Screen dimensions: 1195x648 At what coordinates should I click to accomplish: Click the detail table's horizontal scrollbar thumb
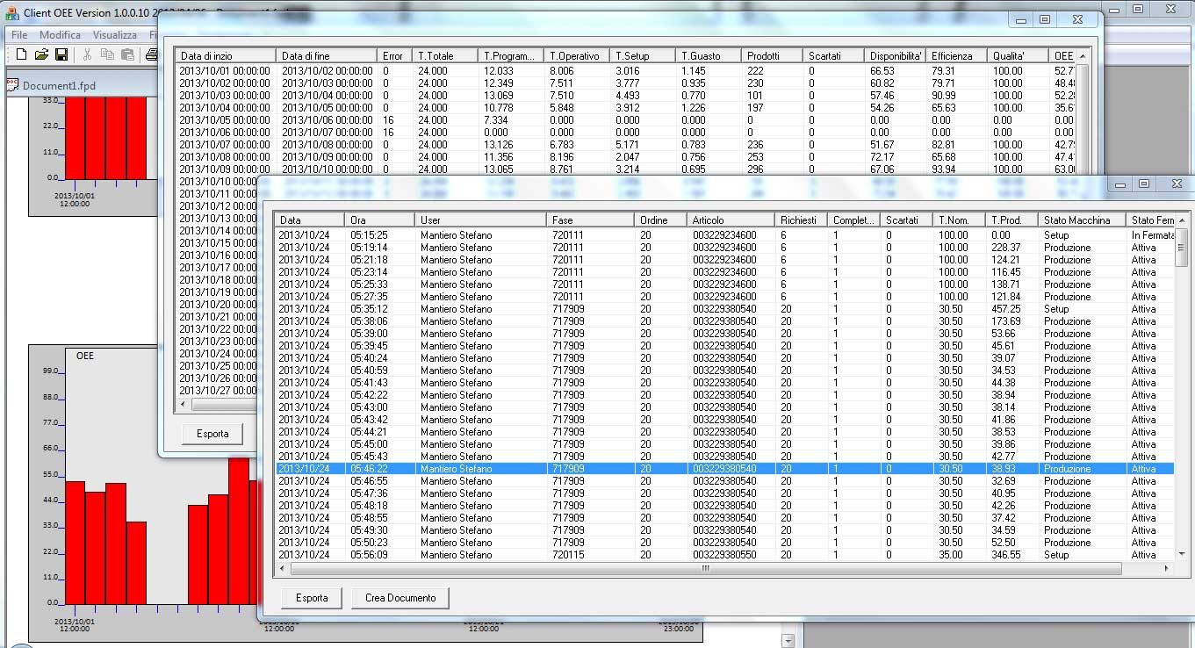click(705, 569)
